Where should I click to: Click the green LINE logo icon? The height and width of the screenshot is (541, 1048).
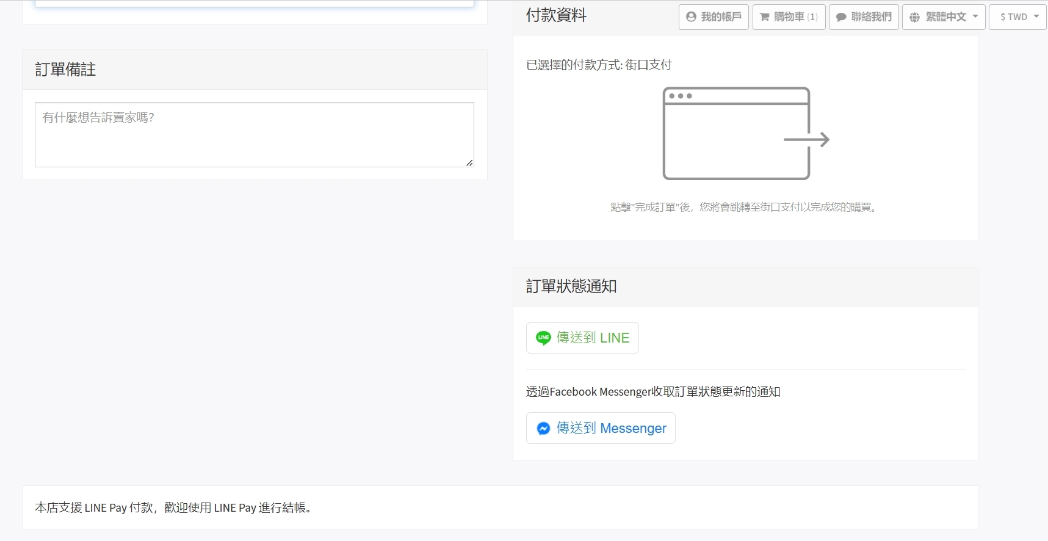[543, 338]
